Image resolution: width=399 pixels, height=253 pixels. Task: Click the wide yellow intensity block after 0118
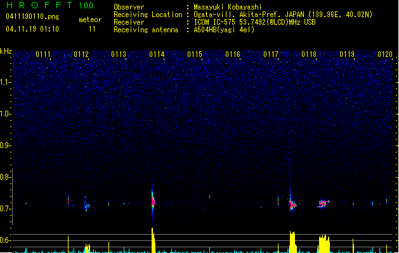(324, 244)
